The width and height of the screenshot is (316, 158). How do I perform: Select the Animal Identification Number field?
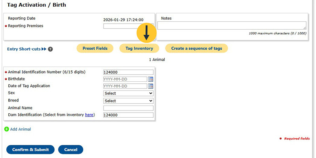pyautogui.click(x=128, y=72)
